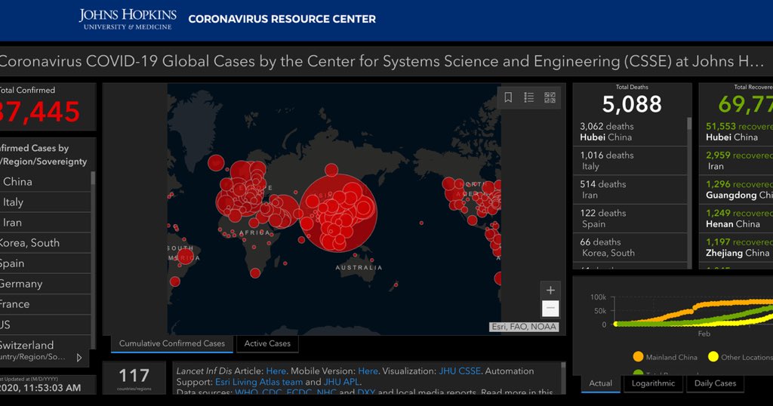The width and height of the screenshot is (773, 406).
Task: Select Germany in the country list
Action: pyautogui.click(x=45, y=284)
